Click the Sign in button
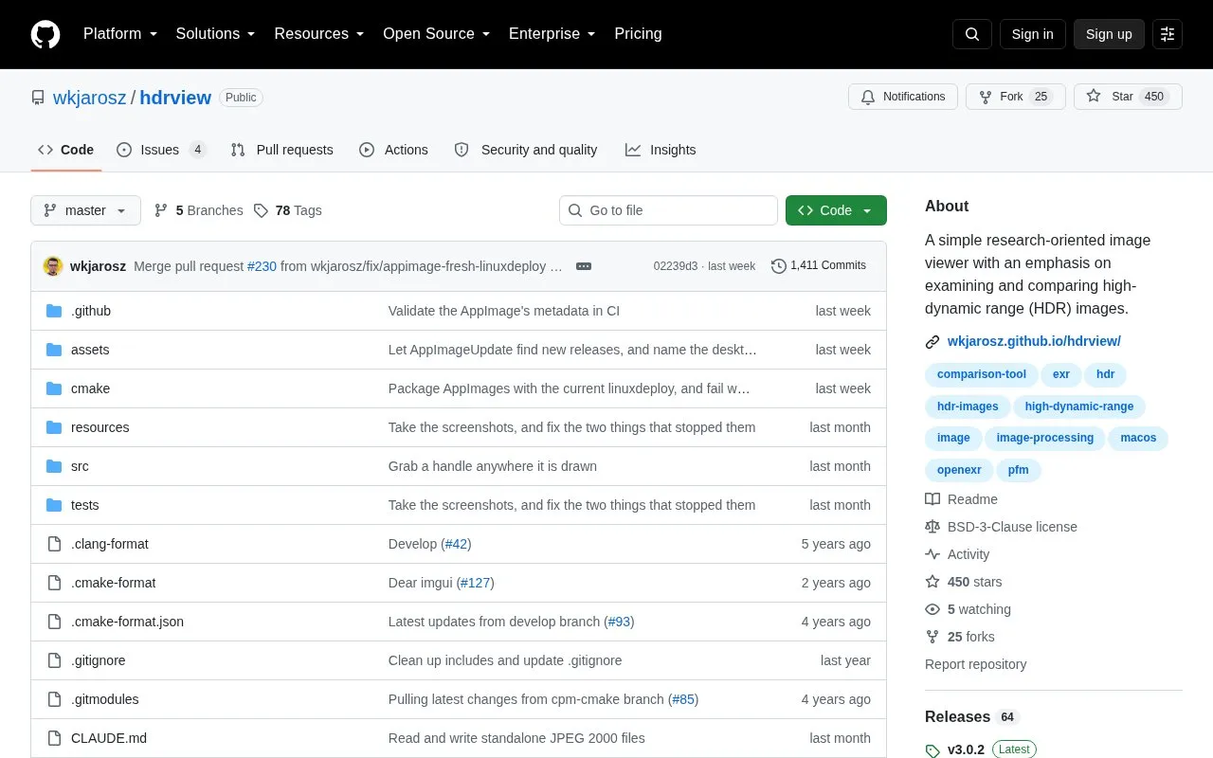The image size is (1213, 758). 1032,34
